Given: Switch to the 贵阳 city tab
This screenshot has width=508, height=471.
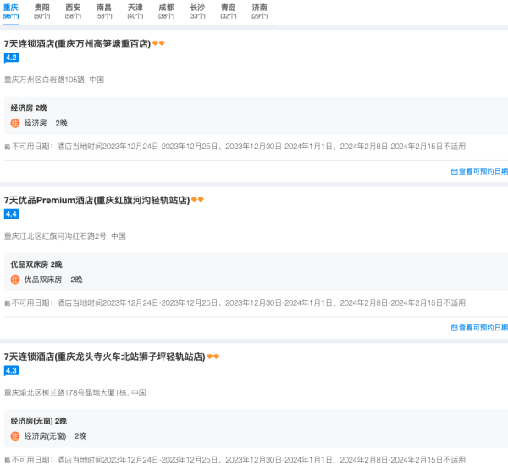Looking at the screenshot, I should pyautogui.click(x=42, y=12).
